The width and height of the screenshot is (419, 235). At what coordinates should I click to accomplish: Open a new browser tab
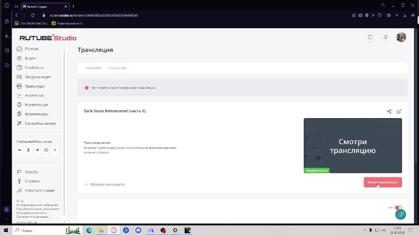pos(73,6)
